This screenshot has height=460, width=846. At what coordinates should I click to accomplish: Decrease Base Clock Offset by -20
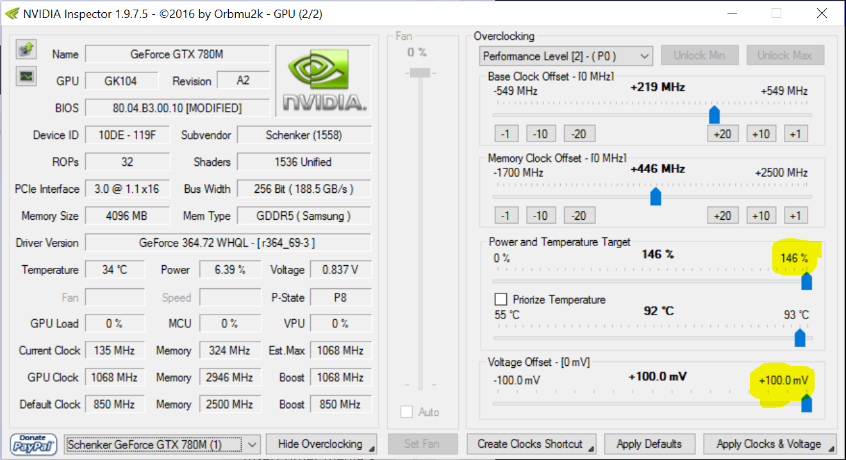tap(579, 133)
